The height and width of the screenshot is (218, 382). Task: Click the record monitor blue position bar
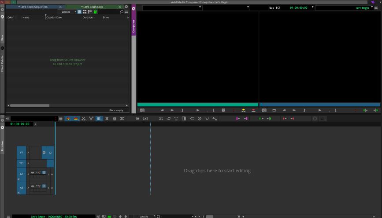pos(319,105)
